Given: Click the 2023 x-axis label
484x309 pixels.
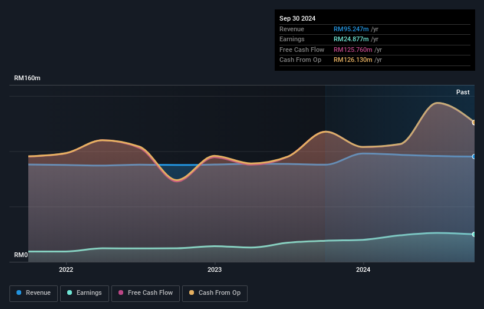Looking at the screenshot, I should 215,269.
